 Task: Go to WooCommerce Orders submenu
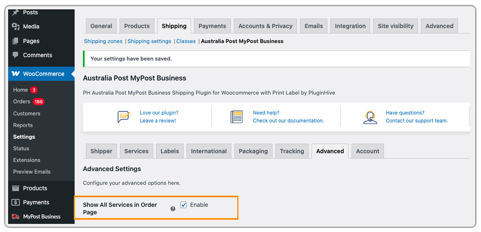(x=22, y=102)
